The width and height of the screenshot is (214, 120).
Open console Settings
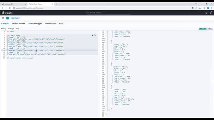[x=11, y=29]
